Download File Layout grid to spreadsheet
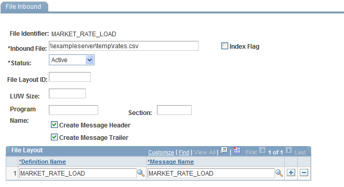 tap(237, 150)
